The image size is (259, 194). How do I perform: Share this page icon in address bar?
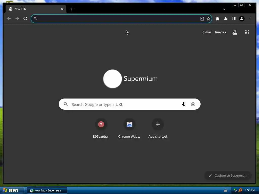202,19
